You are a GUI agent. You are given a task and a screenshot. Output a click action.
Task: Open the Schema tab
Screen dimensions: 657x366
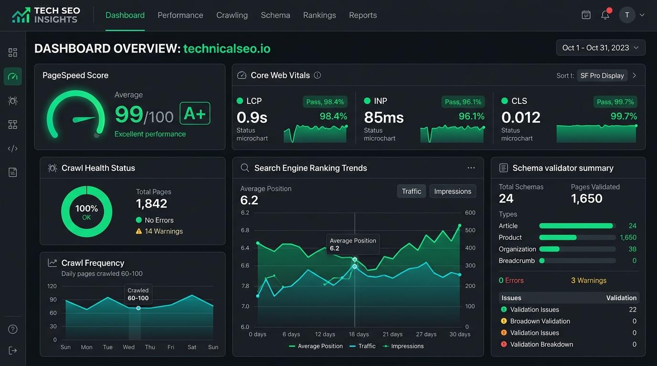point(276,15)
